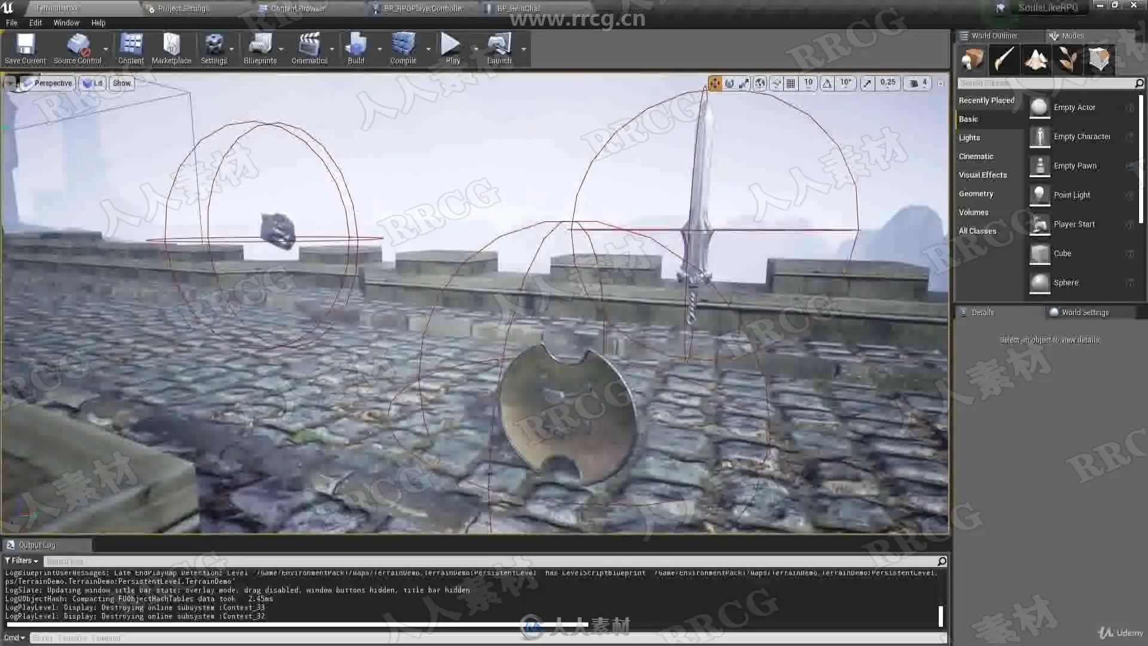Image resolution: width=1148 pixels, height=646 pixels.
Task: Open the Perspective viewport type dropdown
Action: (x=47, y=83)
